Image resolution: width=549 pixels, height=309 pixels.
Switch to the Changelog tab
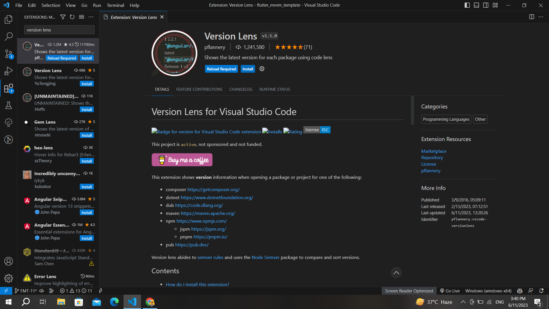[241, 89]
